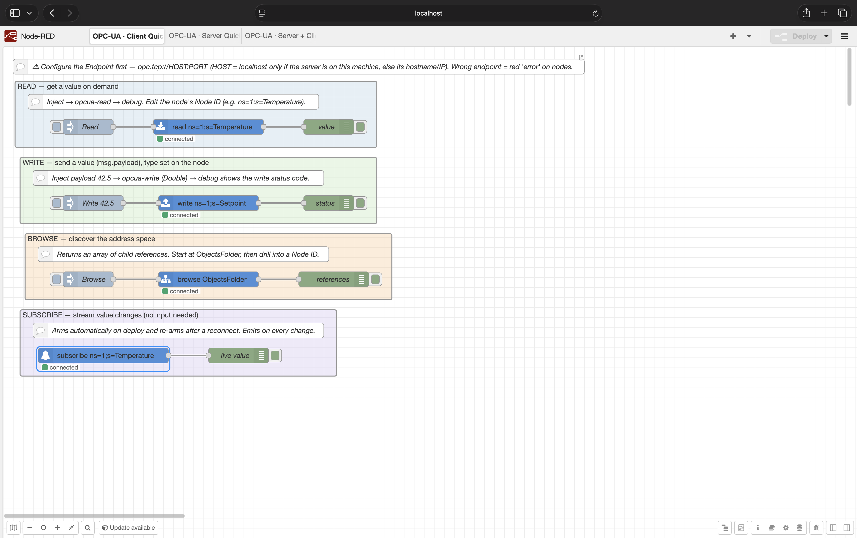The height and width of the screenshot is (538, 857).
Task: Click the Deploy button
Action: tap(796, 36)
